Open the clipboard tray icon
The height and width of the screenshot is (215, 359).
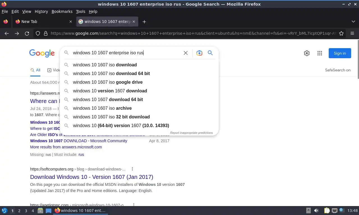327,211
